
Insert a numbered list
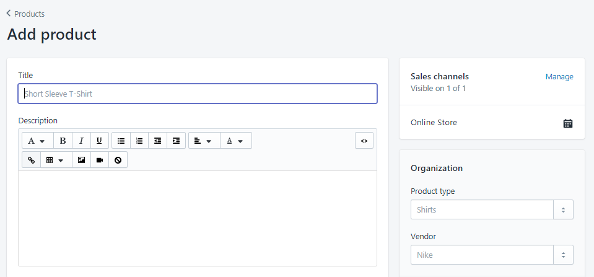[x=139, y=141]
